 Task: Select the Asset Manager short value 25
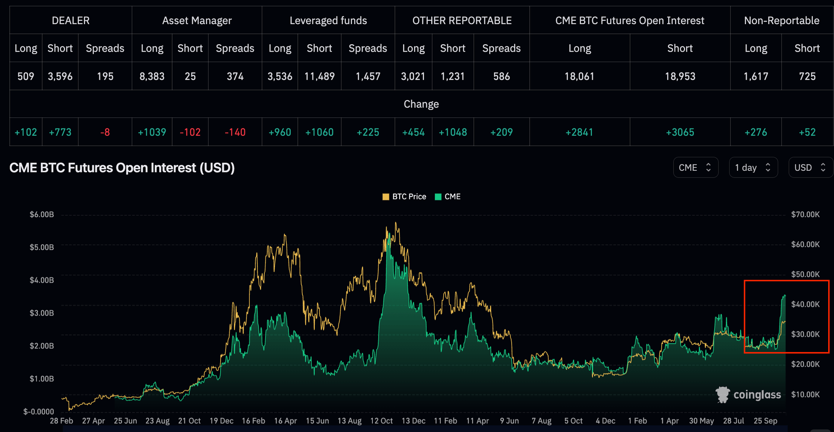point(190,76)
